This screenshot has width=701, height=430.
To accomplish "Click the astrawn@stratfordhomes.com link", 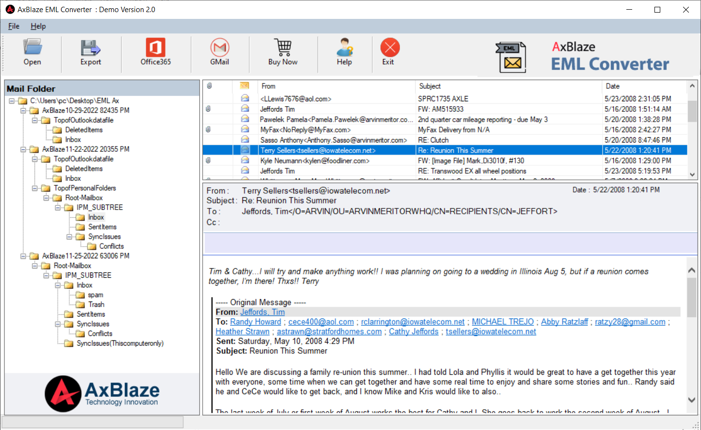I will (329, 332).
